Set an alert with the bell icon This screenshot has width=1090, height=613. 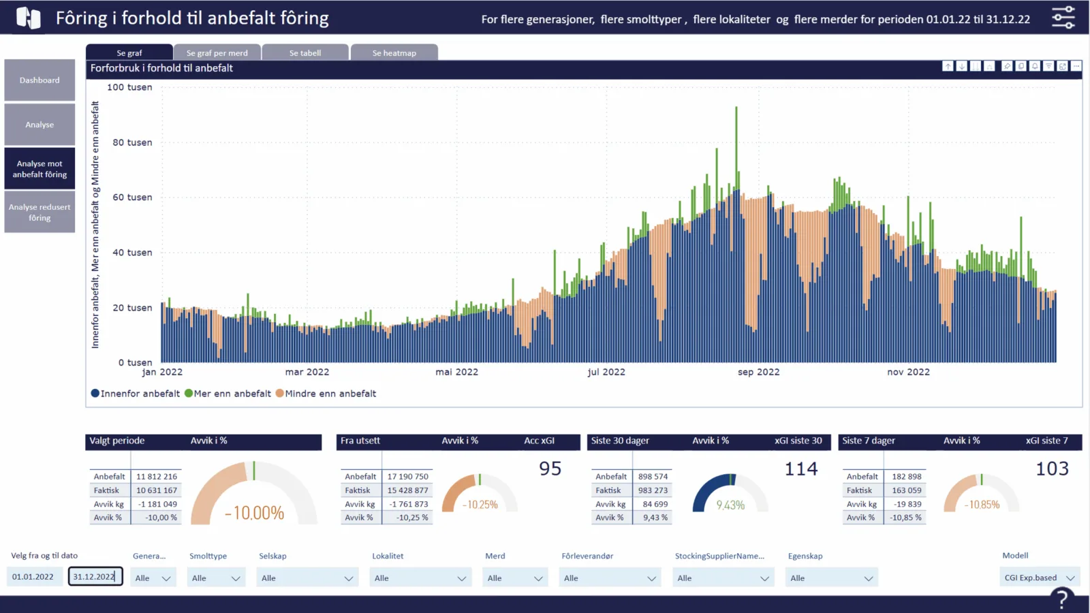tap(1035, 66)
